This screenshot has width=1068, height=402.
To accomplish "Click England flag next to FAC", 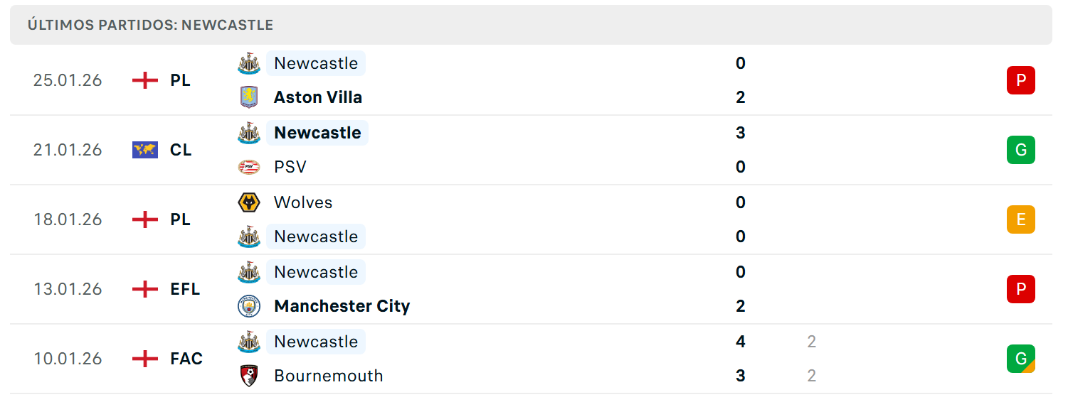I will 145,359.
